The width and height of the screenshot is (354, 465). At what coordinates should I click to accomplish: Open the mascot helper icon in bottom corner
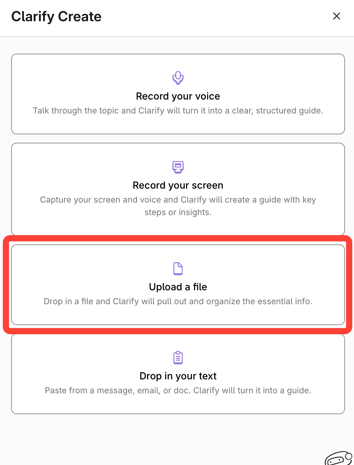(x=338, y=458)
